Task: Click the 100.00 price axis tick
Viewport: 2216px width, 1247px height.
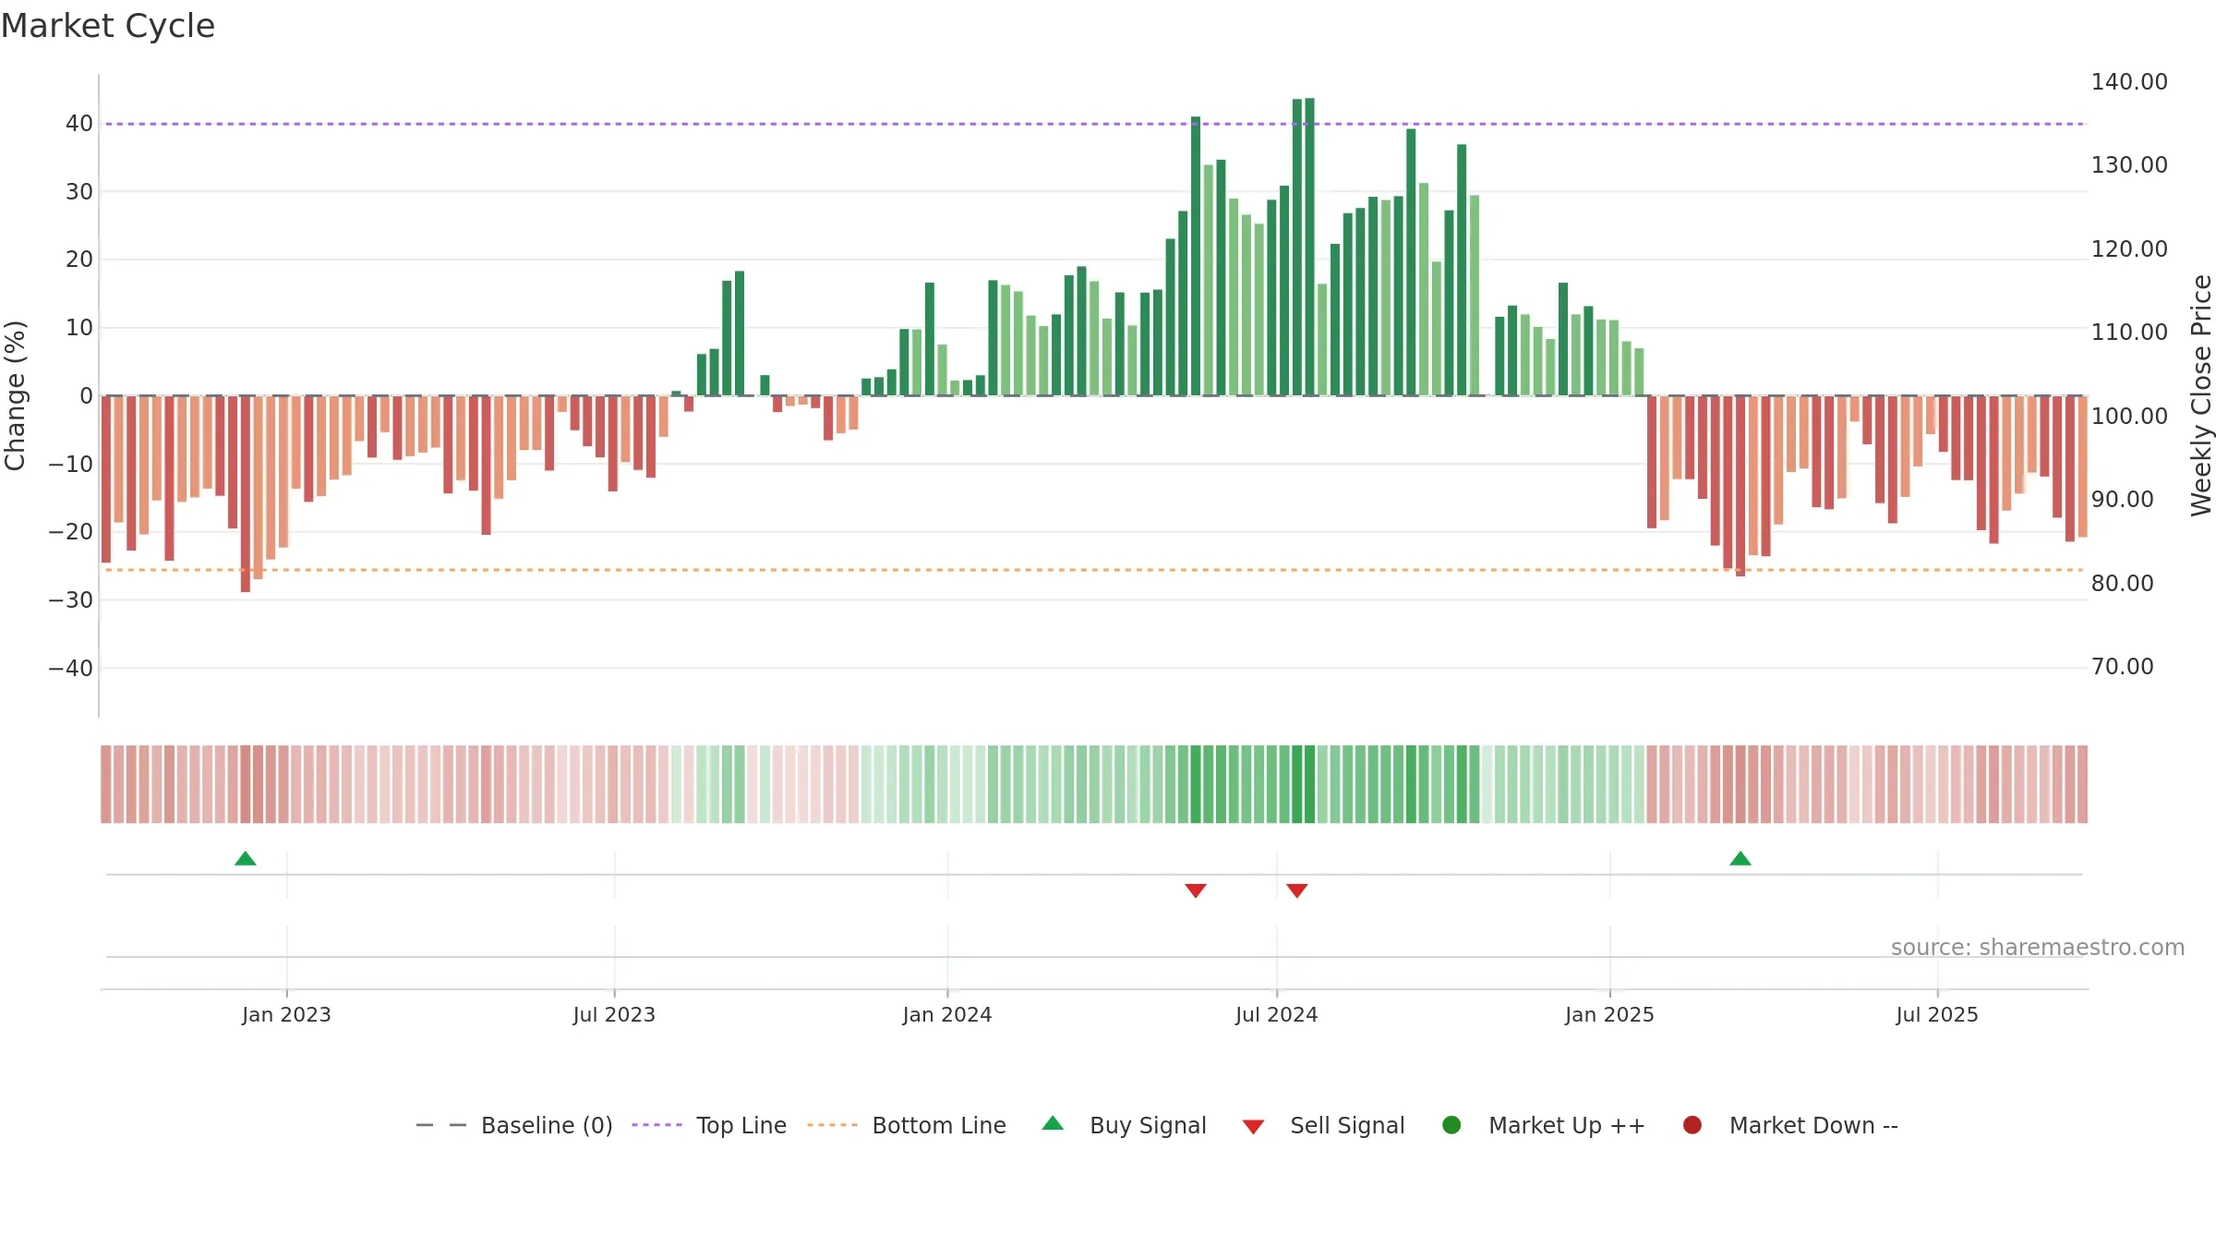Action: pos(2129,416)
